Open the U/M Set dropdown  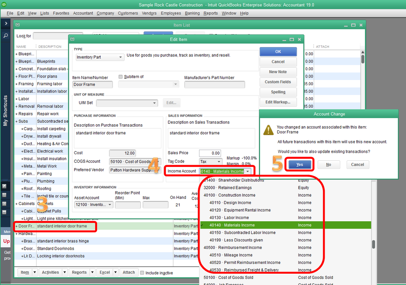point(127,103)
